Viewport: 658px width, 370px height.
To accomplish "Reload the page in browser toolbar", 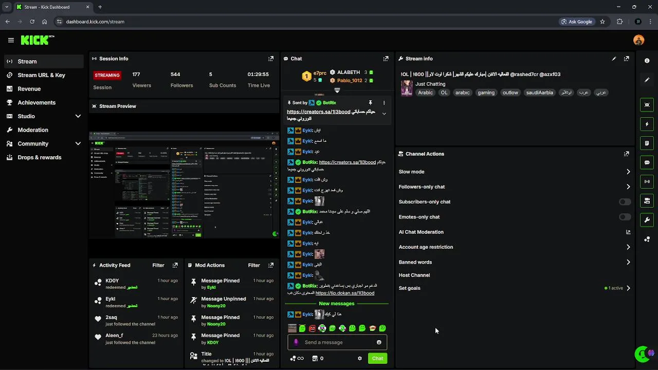I will coord(32,22).
